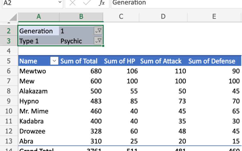Expand the Name Box dropdown arrow

coord(60,2)
